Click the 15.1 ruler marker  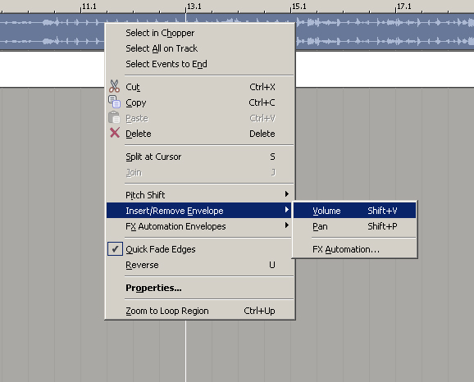pos(299,7)
